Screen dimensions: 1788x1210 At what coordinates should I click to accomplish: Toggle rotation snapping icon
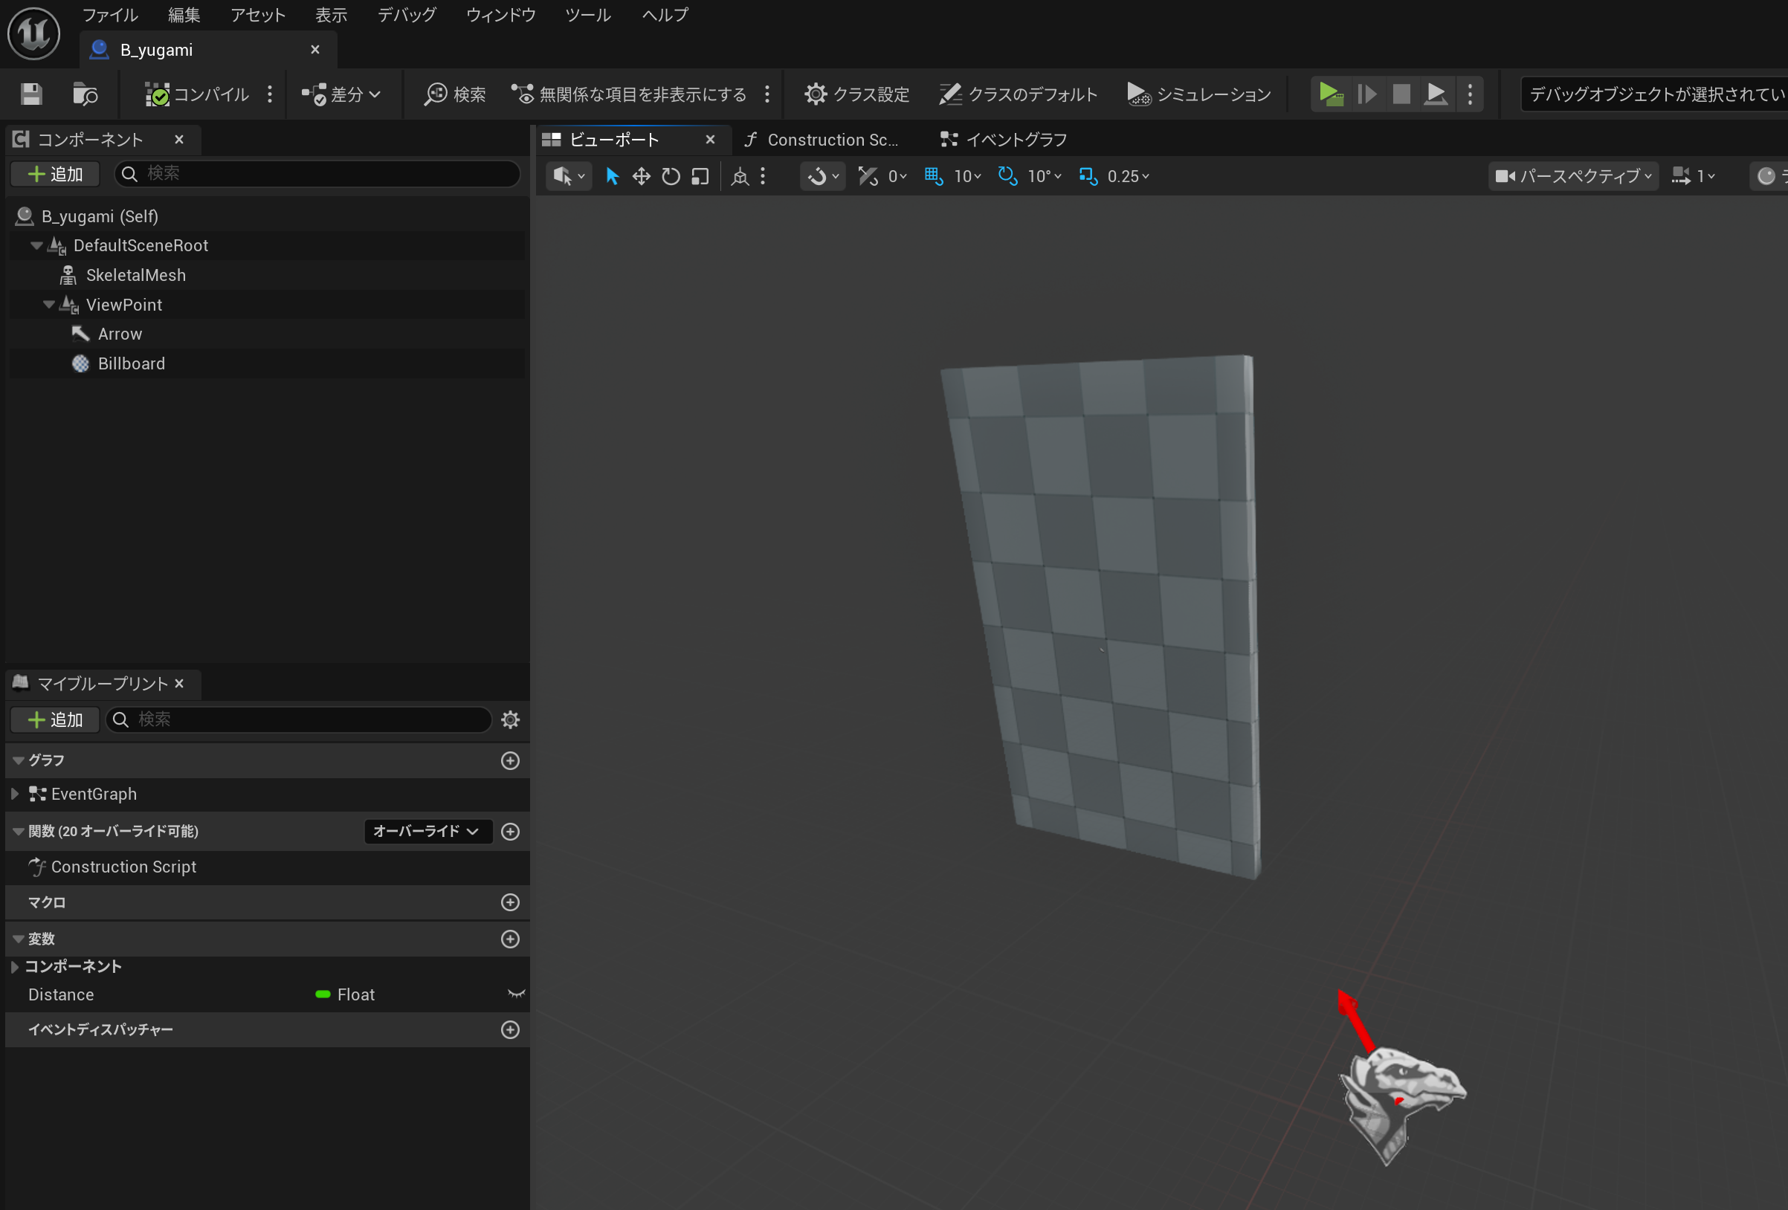(x=1007, y=176)
